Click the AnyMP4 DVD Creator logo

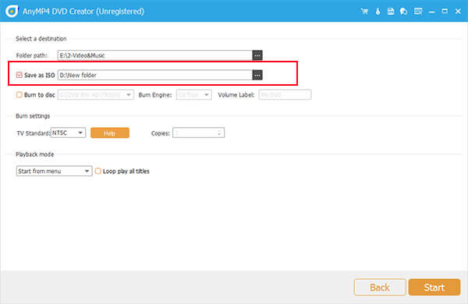12,11
